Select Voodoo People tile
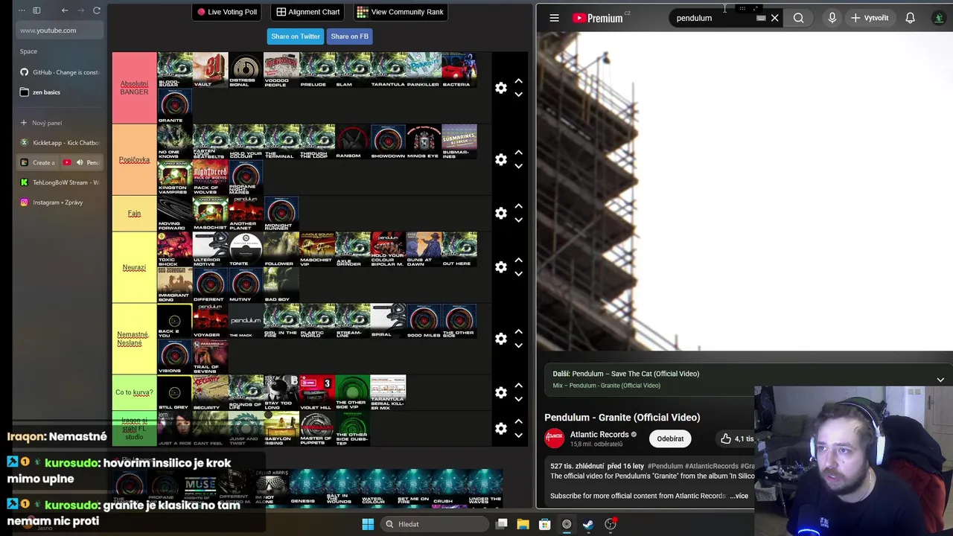Viewport: 953px width, 536px height. (x=281, y=70)
